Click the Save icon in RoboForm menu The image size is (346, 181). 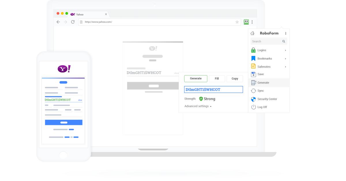254,74
